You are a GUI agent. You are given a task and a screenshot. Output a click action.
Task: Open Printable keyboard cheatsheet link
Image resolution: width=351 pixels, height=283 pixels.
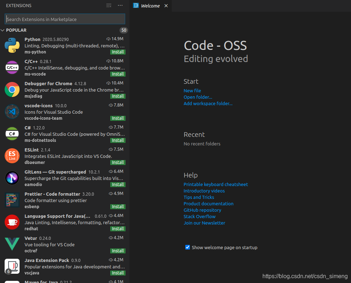pyautogui.click(x=216, y=185)
